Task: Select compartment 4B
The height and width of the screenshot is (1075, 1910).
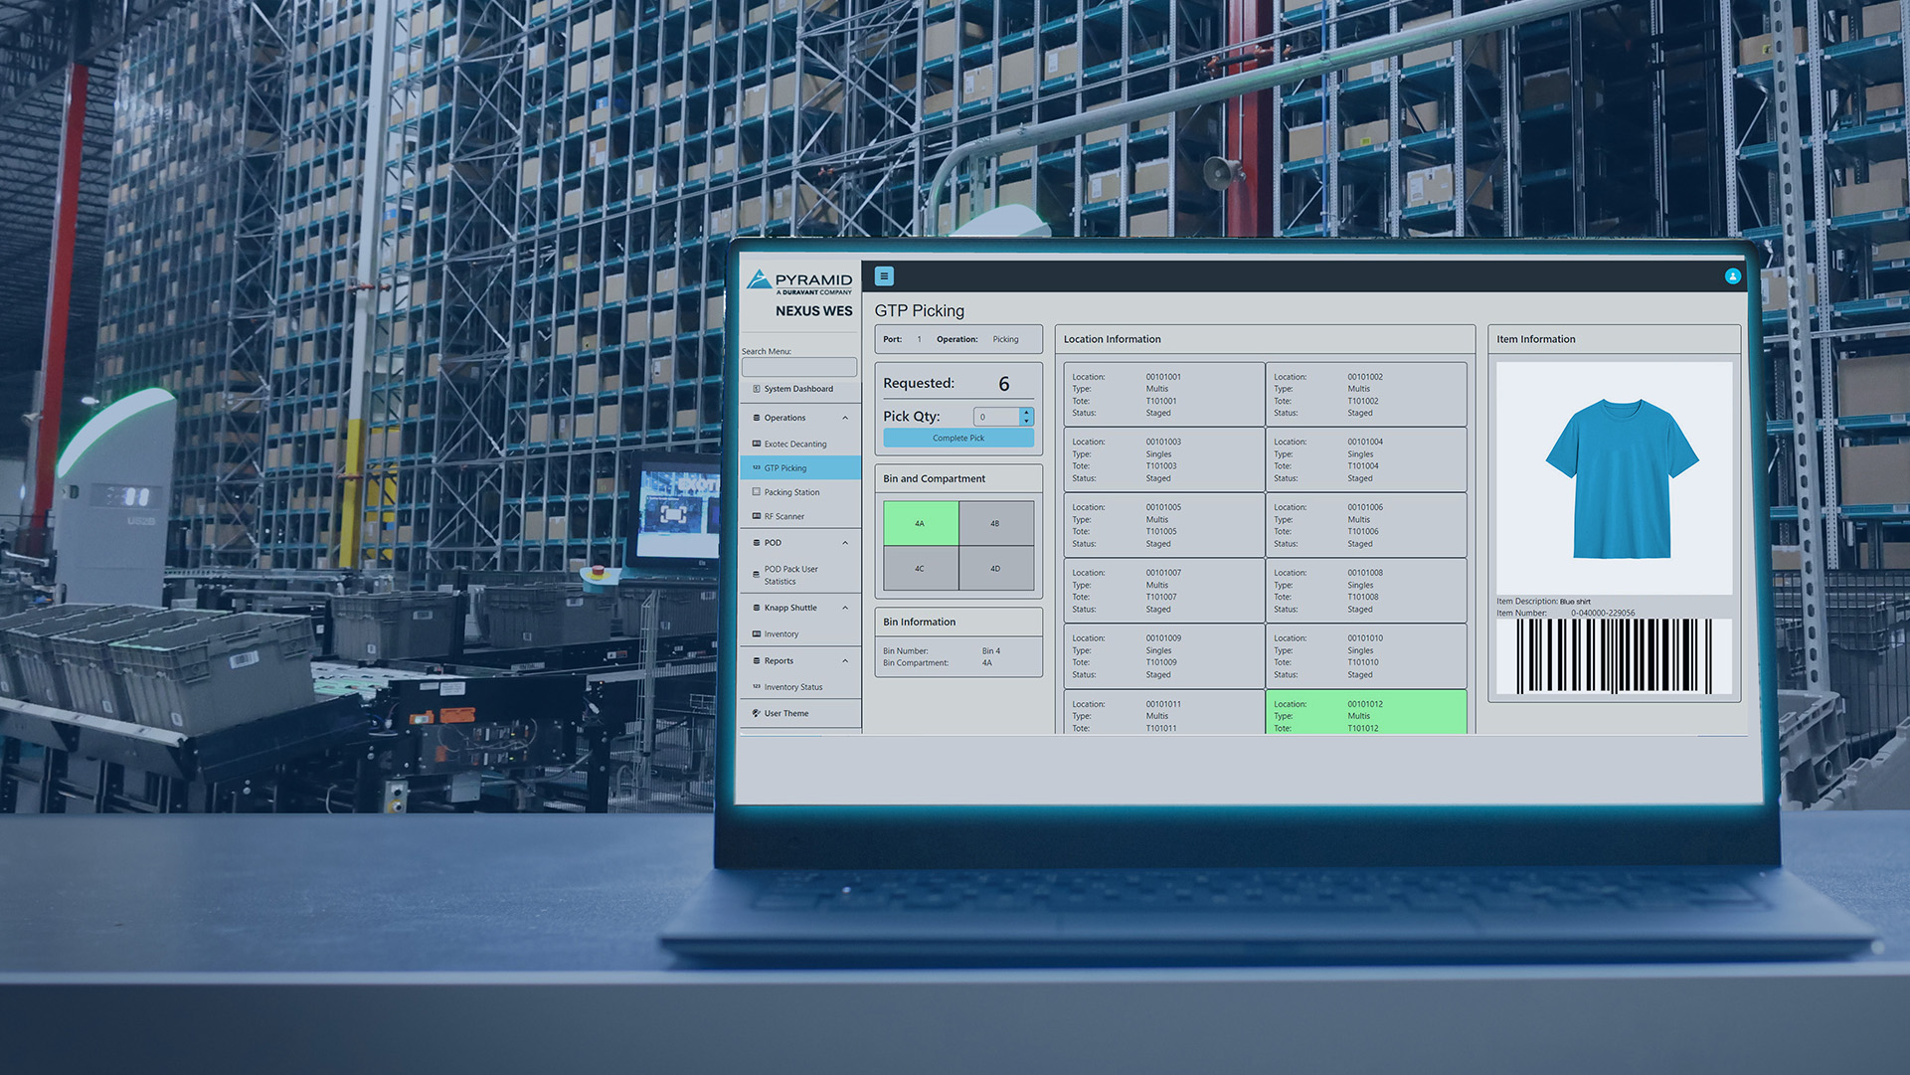Action: click(x=996, y=523)
